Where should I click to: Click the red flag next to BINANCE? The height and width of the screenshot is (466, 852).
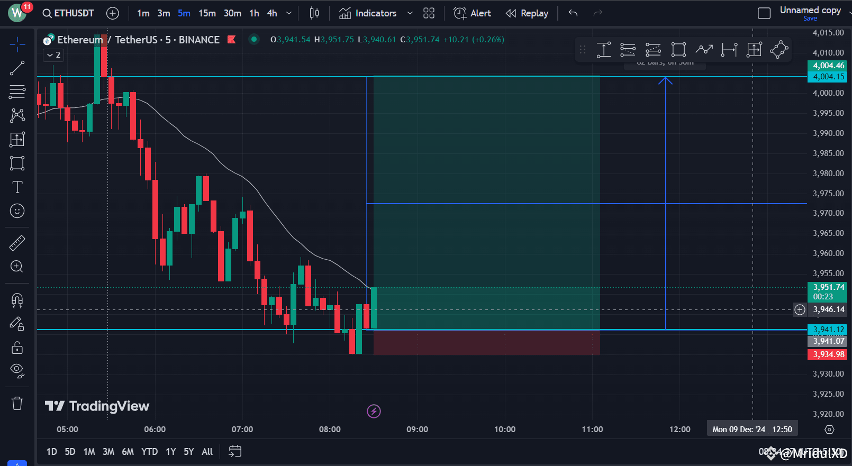coord(231,39)
